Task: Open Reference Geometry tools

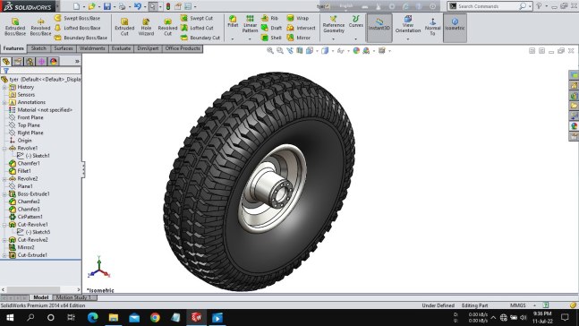Action: pyautogui.click(x=334, y=24)
